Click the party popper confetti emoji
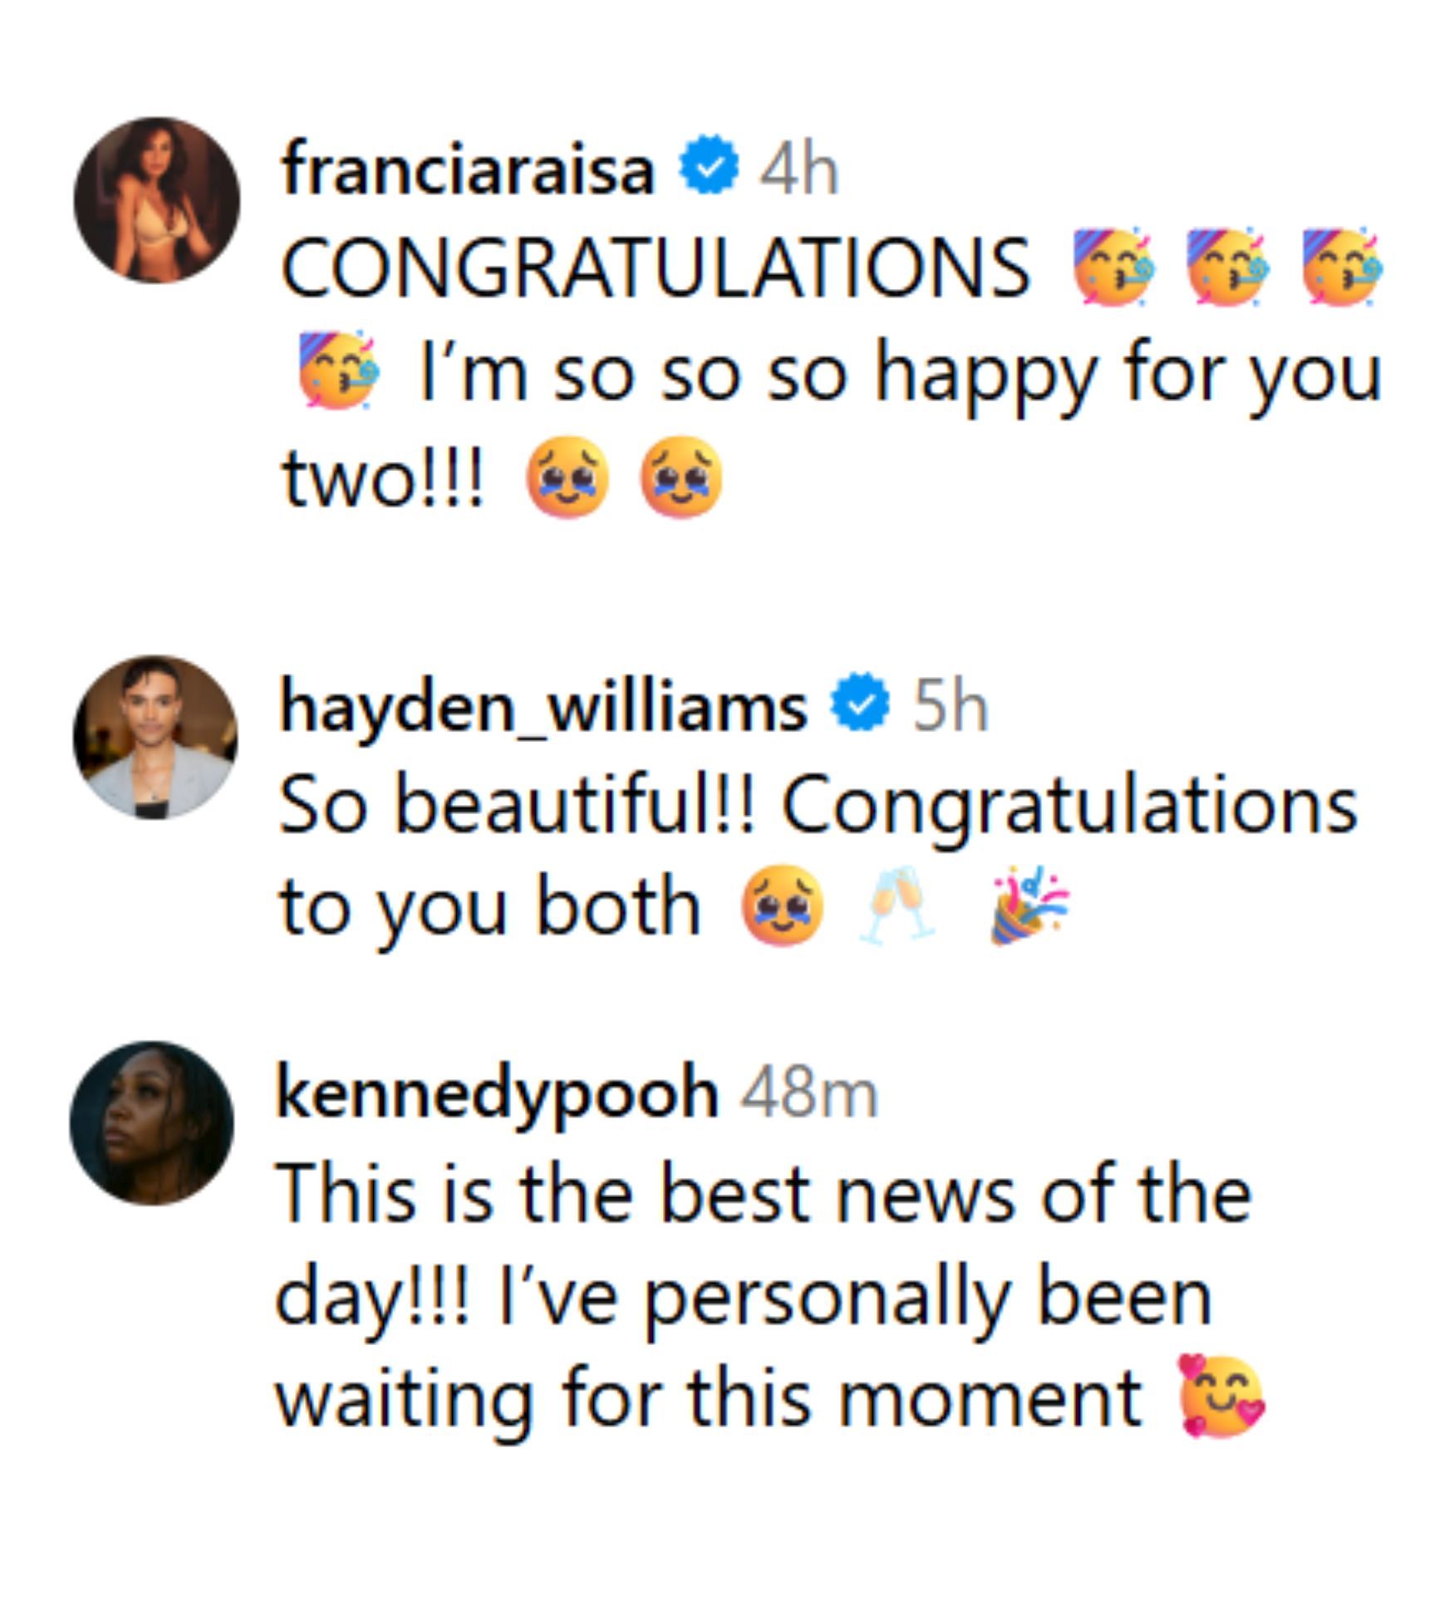Screen dimensions: 1449x1620 coord(1029,906)
